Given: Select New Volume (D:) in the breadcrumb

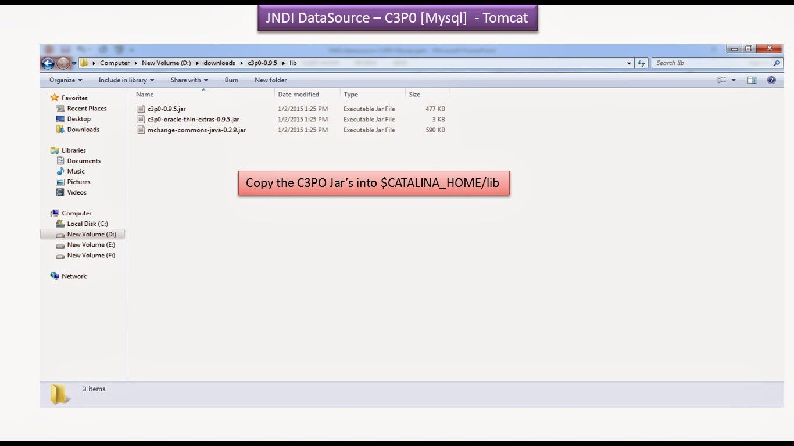Looking at the screenshot, I should coord(166,63).
